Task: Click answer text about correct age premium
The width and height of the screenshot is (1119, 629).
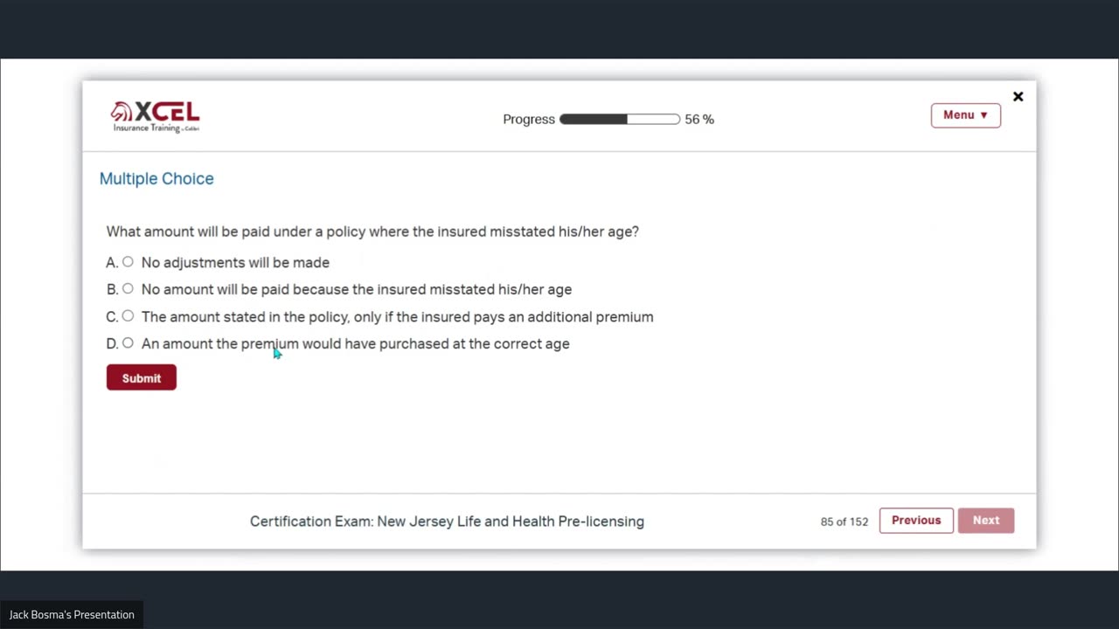Action: [x=355, y=344]
